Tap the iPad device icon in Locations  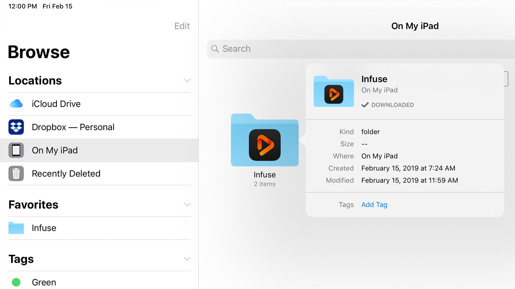tap(16, 150)
